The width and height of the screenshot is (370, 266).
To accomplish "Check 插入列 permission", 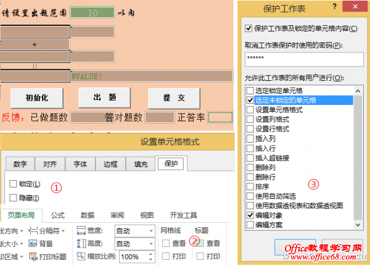I will point(250,139).
